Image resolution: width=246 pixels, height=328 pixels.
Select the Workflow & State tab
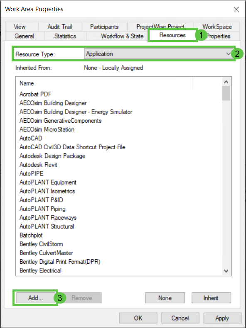122,36
